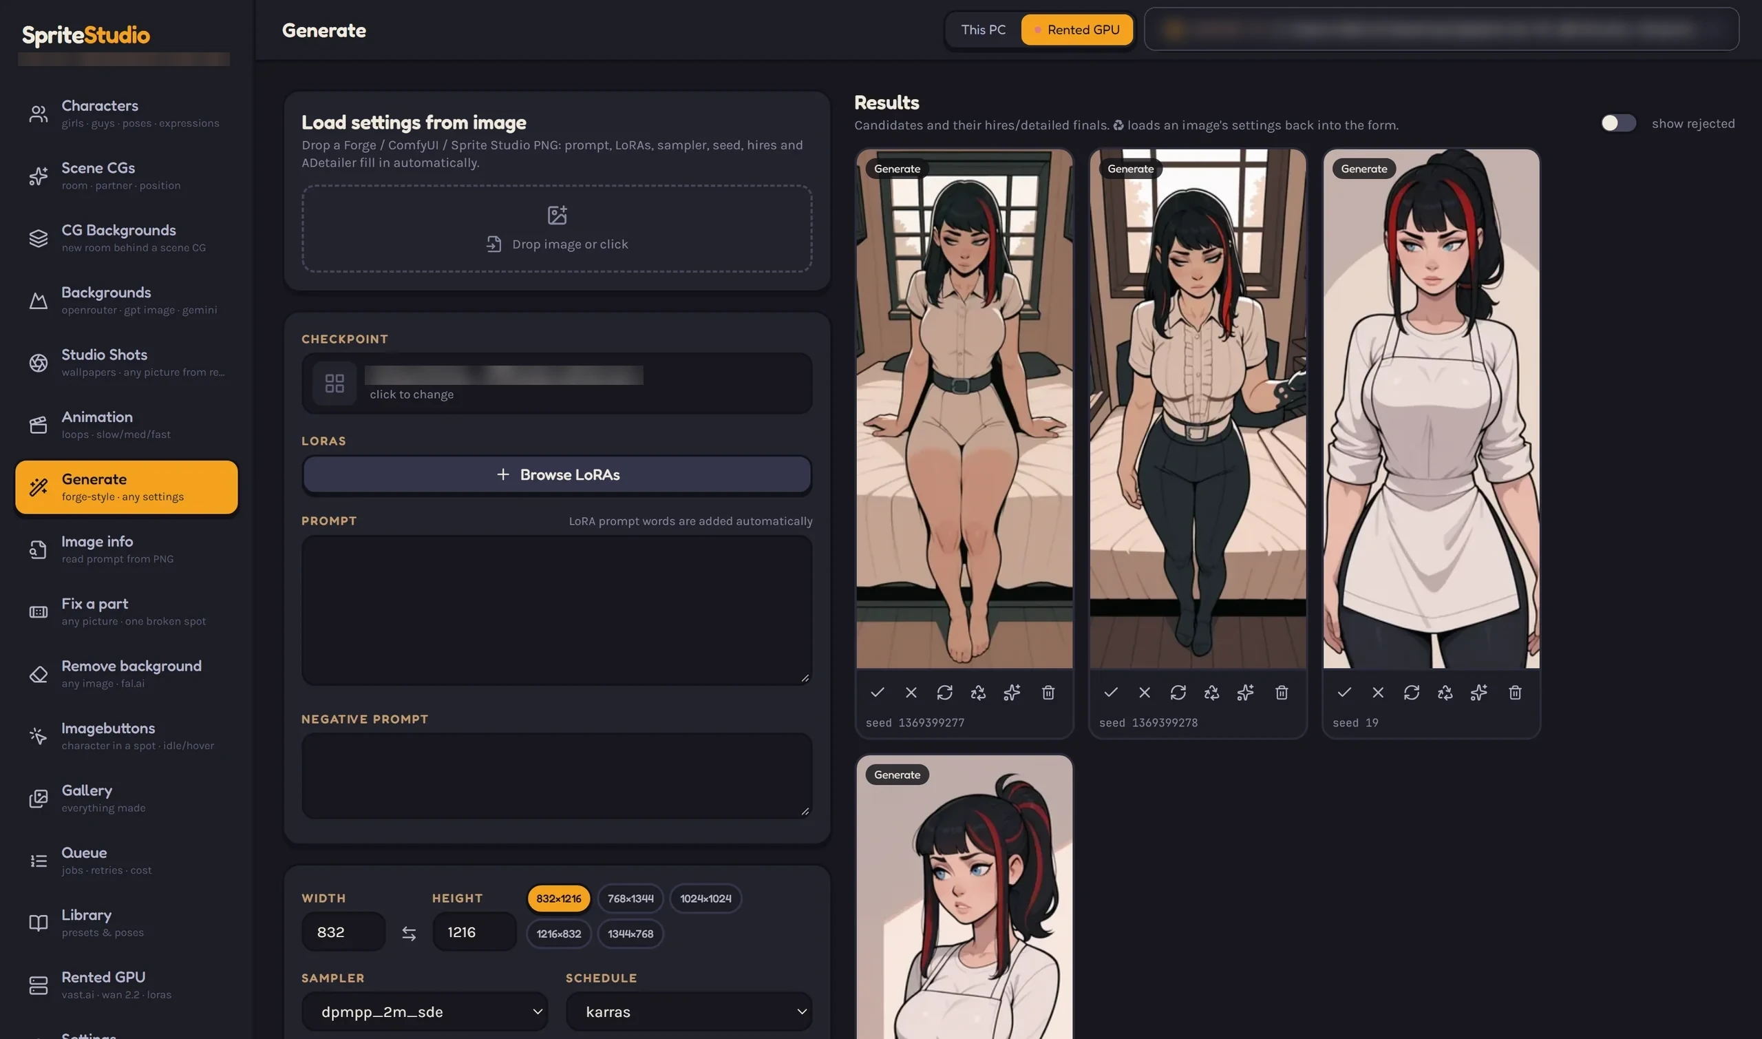Approve the seed 1369399277 result with checkmark
1762x1039 pixels.
tap(877, 693)
